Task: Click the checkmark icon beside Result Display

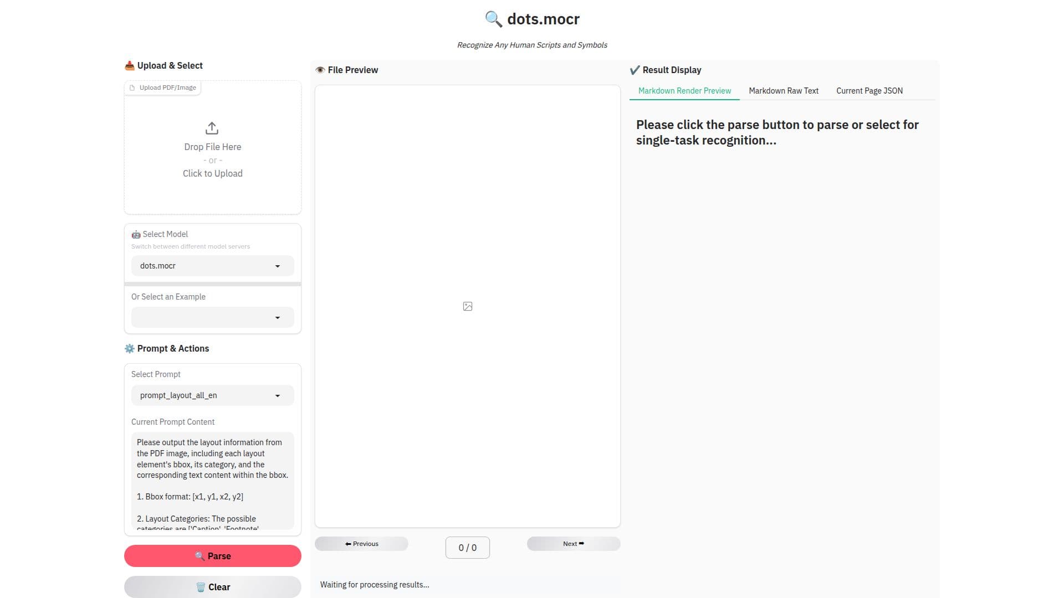Action: tap(635, 70)
